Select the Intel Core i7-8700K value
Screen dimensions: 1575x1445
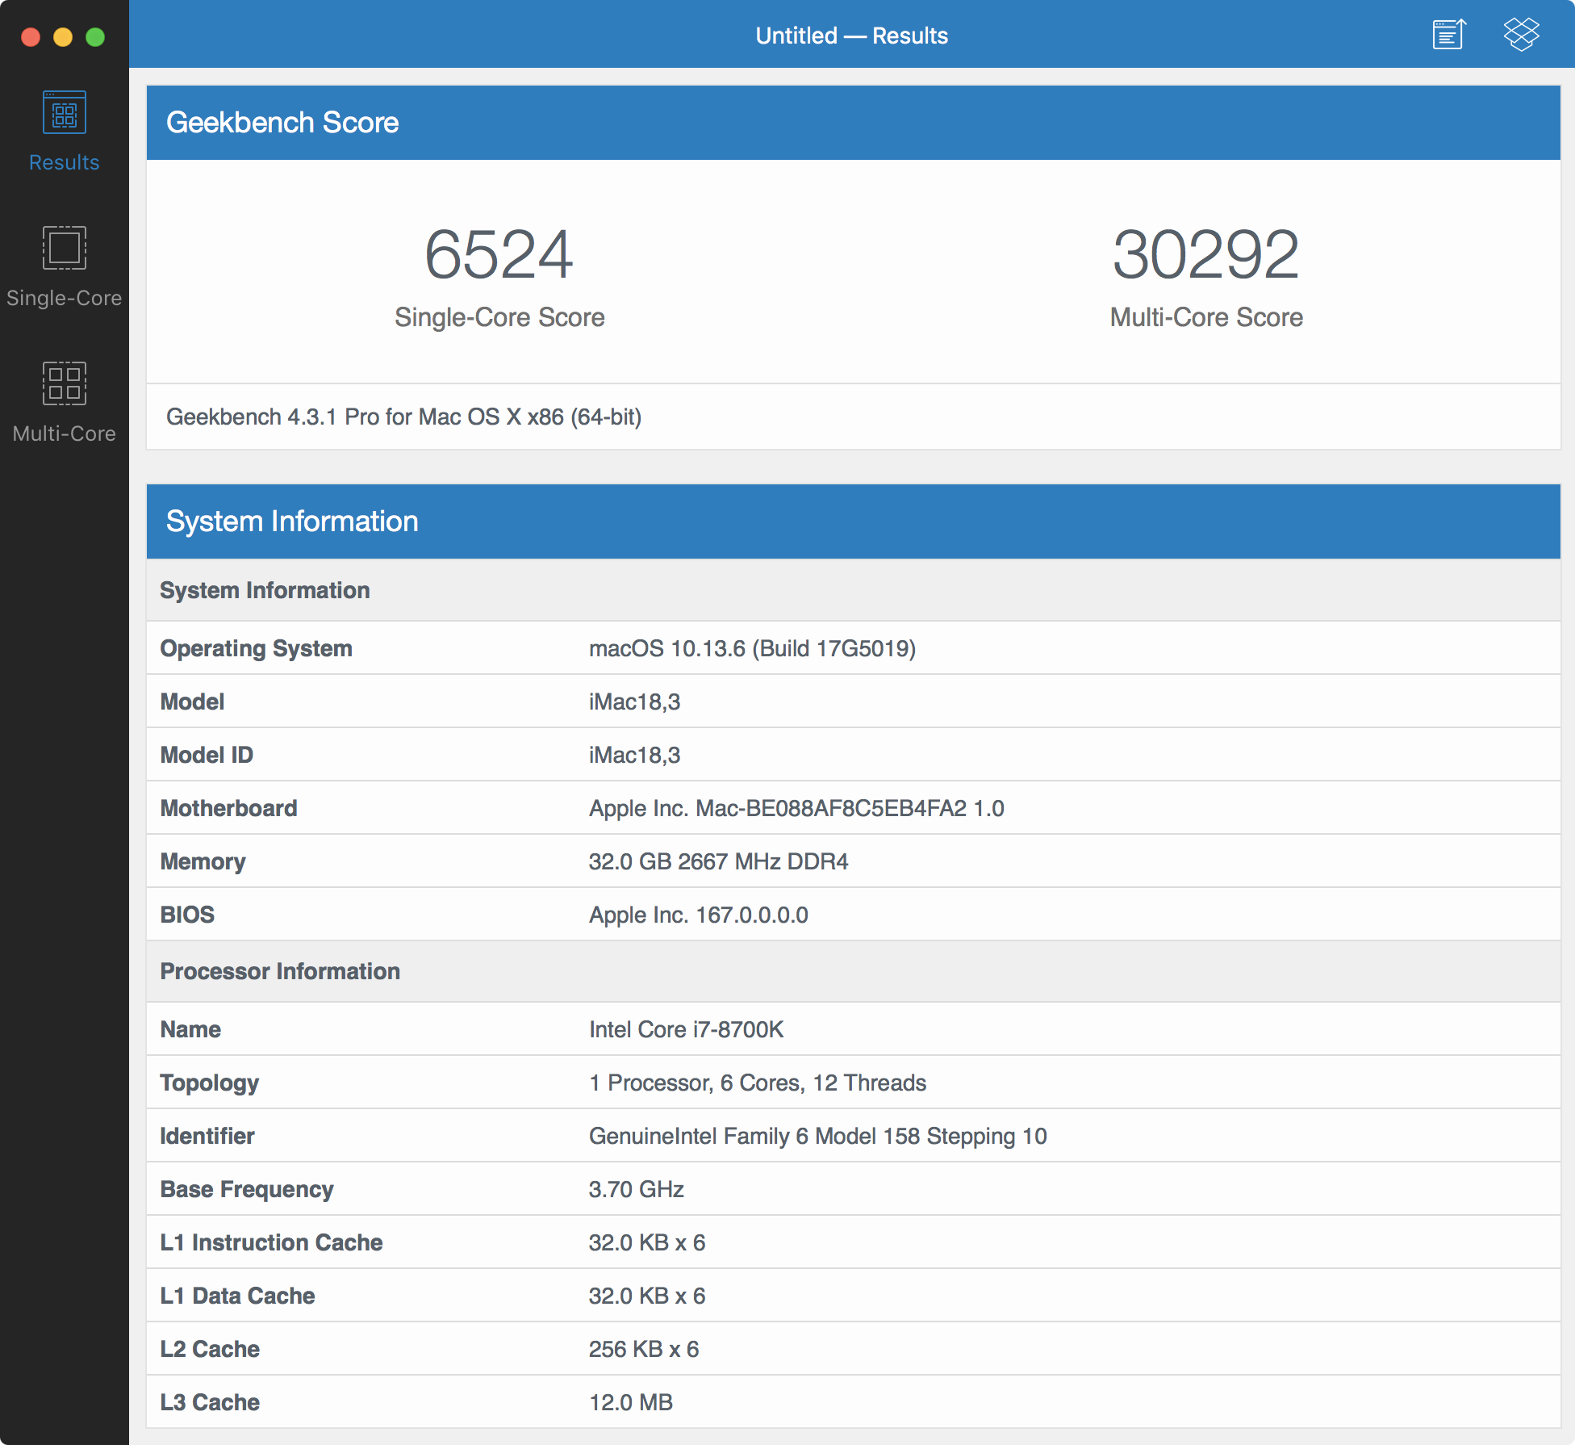click(686, 1029)
